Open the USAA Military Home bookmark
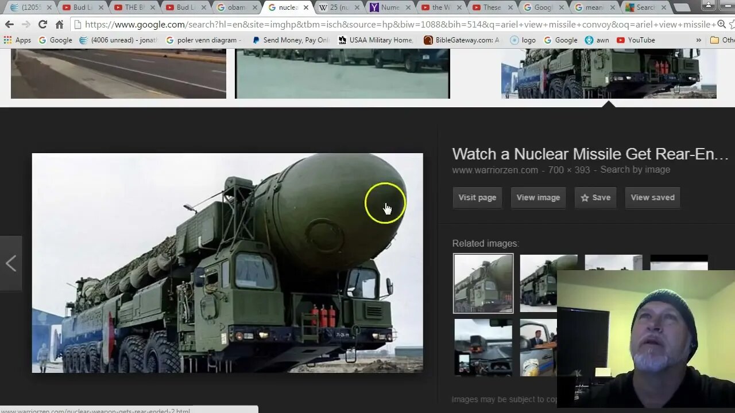 [376, 40]
